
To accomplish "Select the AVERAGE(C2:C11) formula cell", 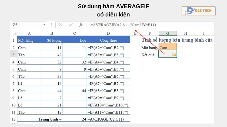I will [108, 119].
